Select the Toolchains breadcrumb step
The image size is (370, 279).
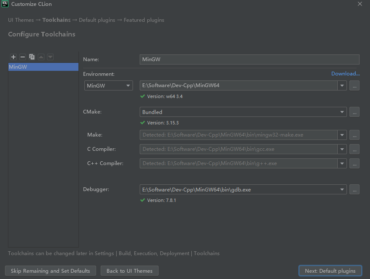[56, 20]
